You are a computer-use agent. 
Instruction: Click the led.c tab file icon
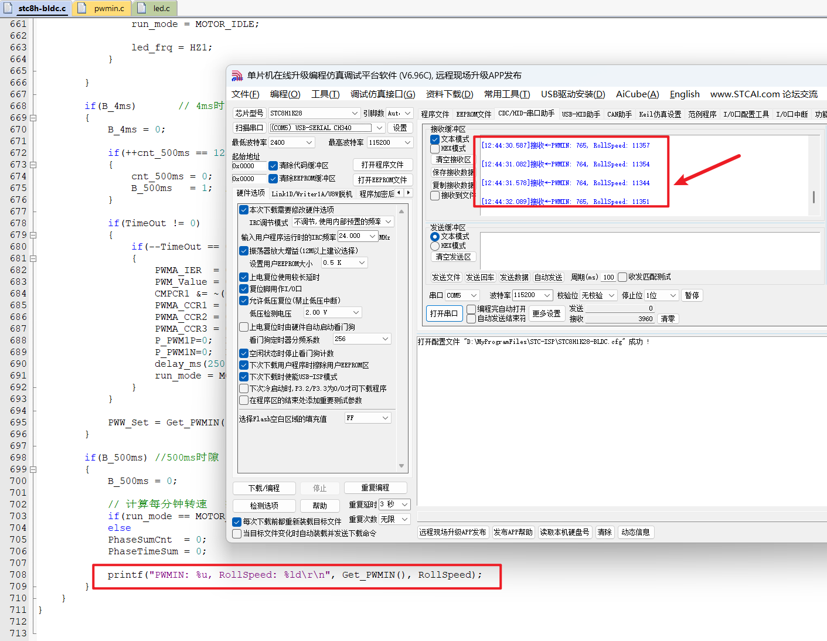[142, 8]
